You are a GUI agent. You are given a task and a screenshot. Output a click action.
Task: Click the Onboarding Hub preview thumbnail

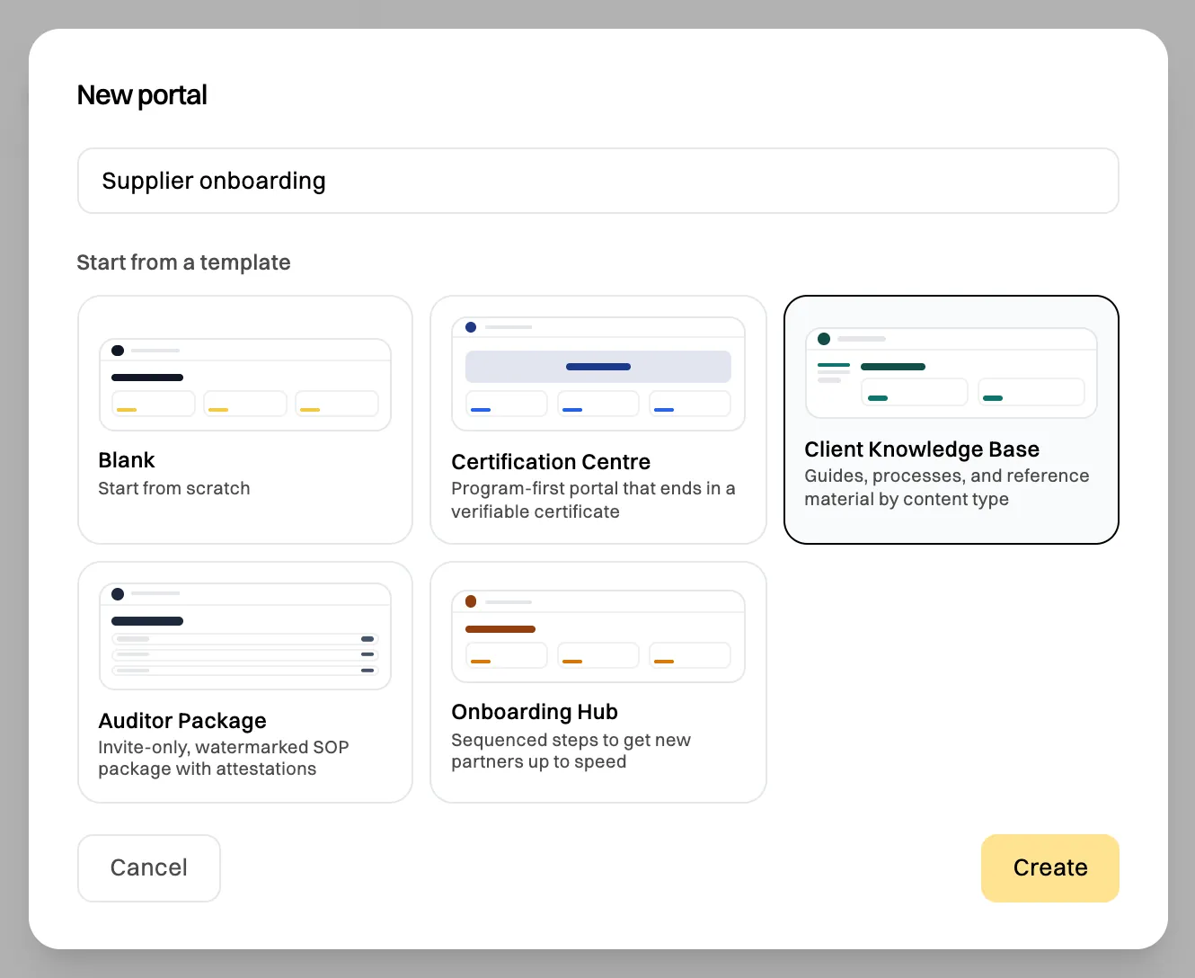click(x=598, y=636)
